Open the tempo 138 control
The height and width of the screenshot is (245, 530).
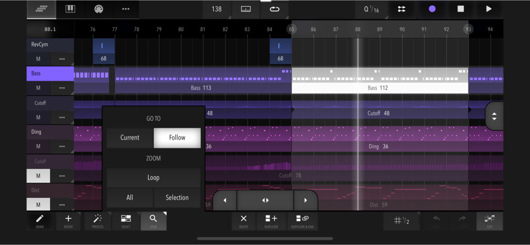[217, 9]
